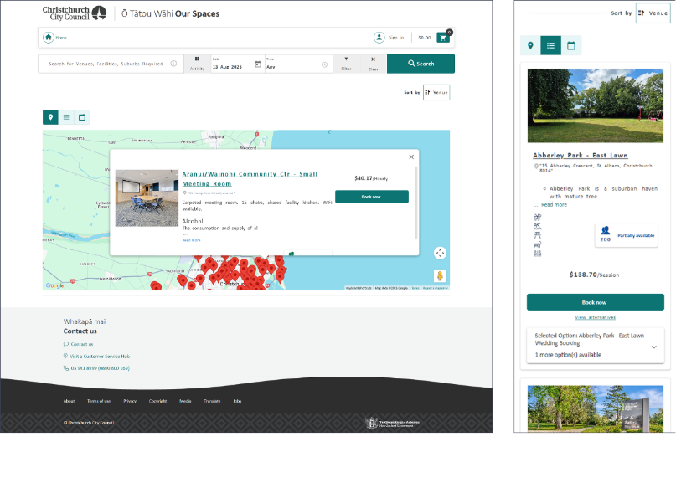Viewport: 676px width, 493px height.
Task: Click the Sign in link
Action: pos(396,37)
